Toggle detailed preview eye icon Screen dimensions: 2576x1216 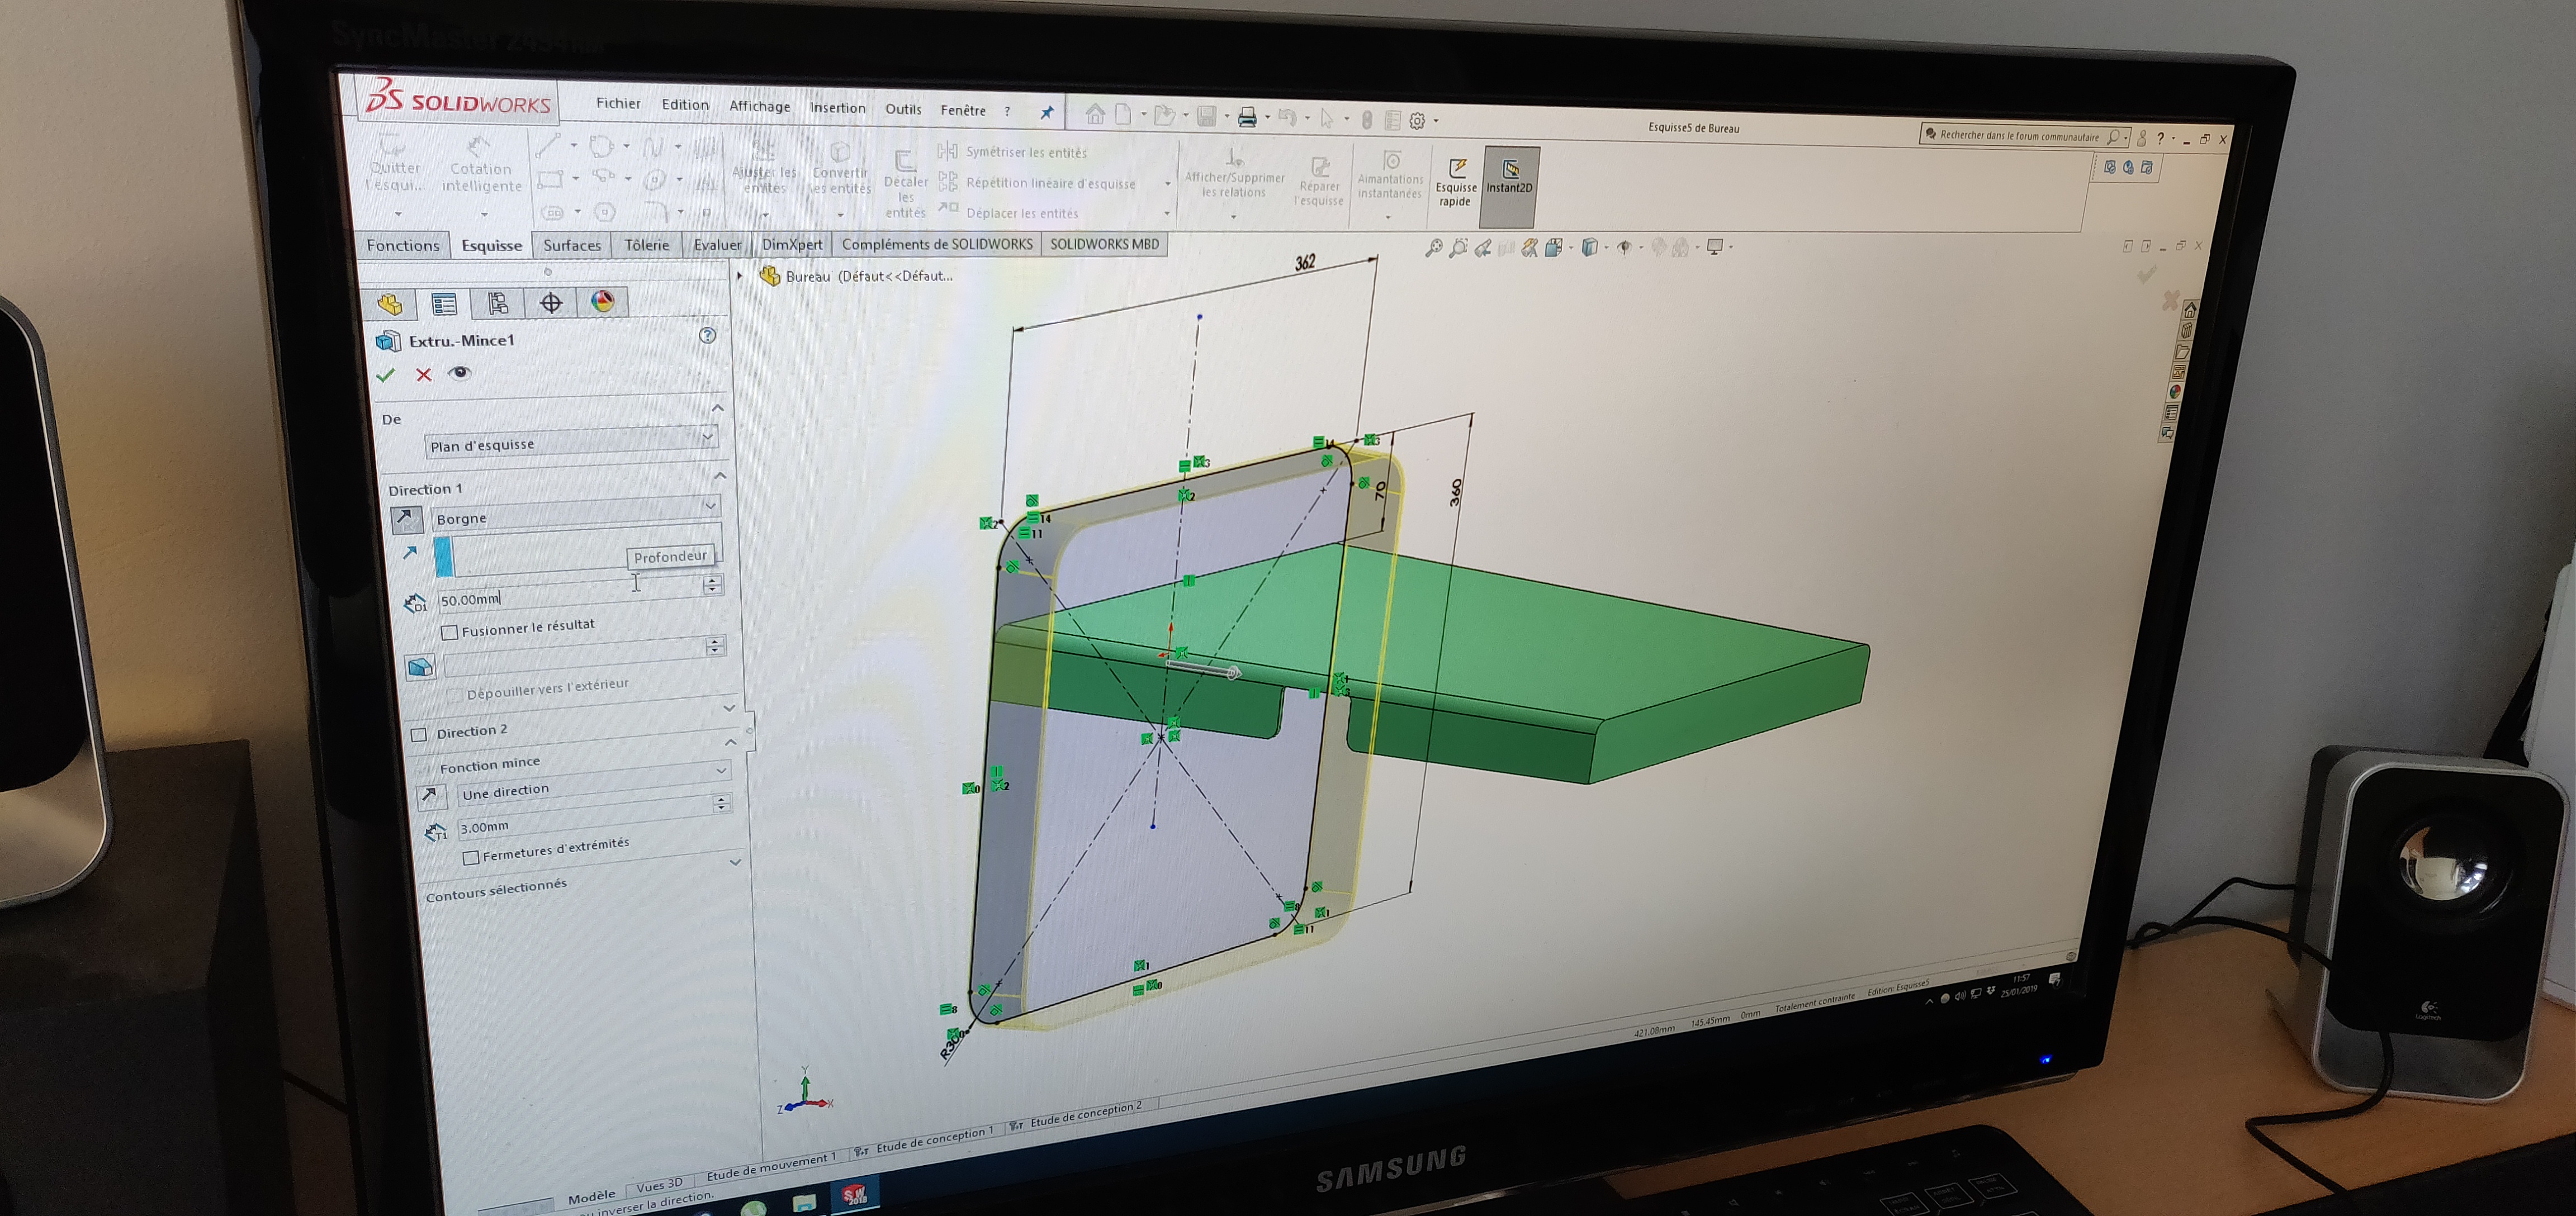pyautogui.click(x=459, y=373)
